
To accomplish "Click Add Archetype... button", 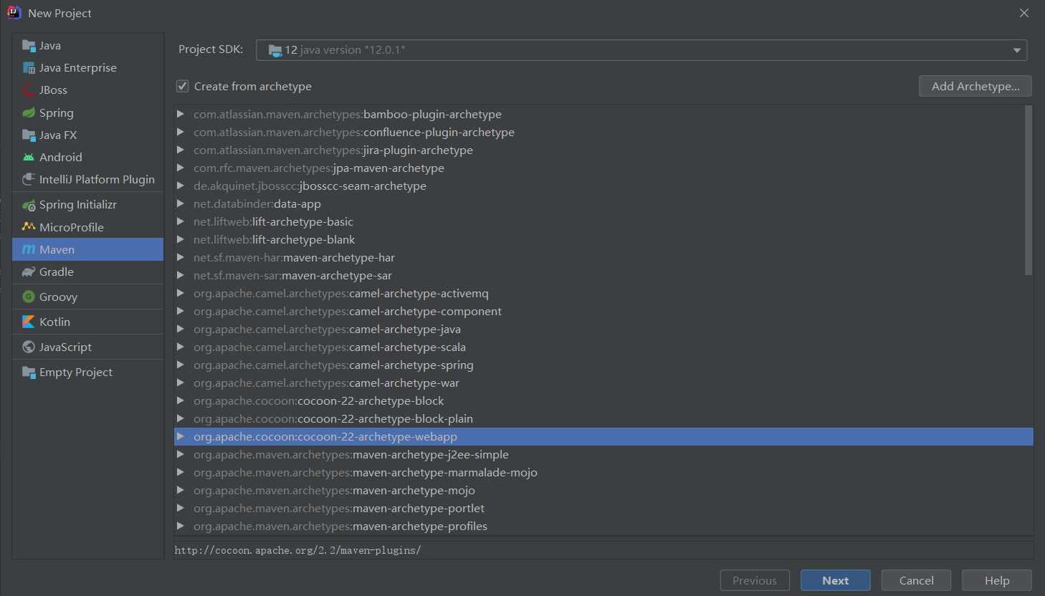I will (975, 86).
